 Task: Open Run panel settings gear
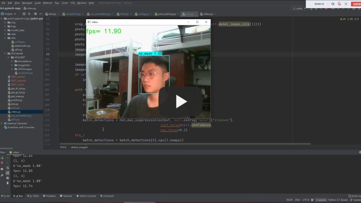click(360, 152)
